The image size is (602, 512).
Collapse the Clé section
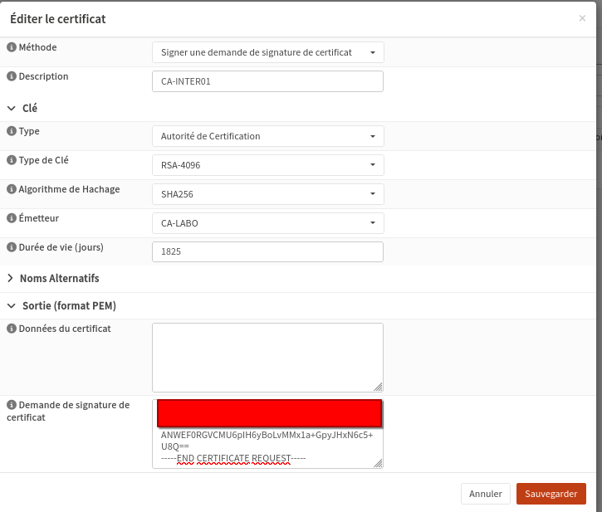click(22, 109)
